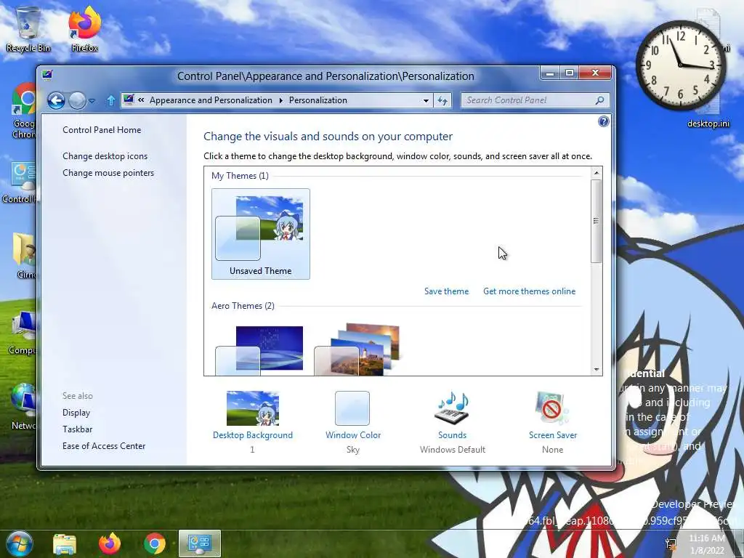Open Ease of Access Center link
Viewport: 744px width, 558px height.
tap(104, 446)
